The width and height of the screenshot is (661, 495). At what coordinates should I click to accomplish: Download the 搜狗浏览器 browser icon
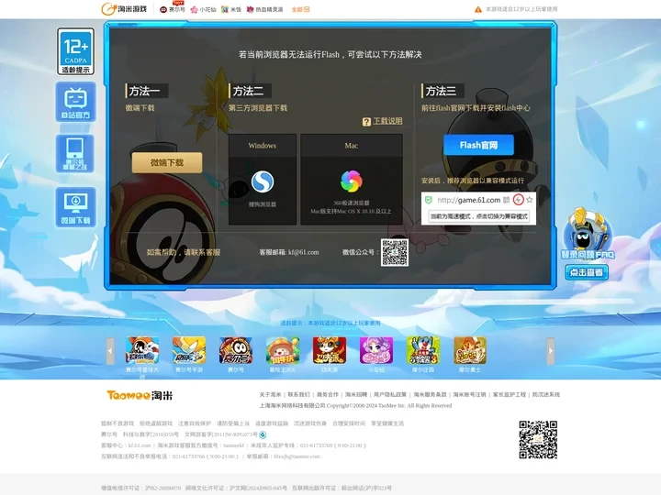[x=263, y=181]
